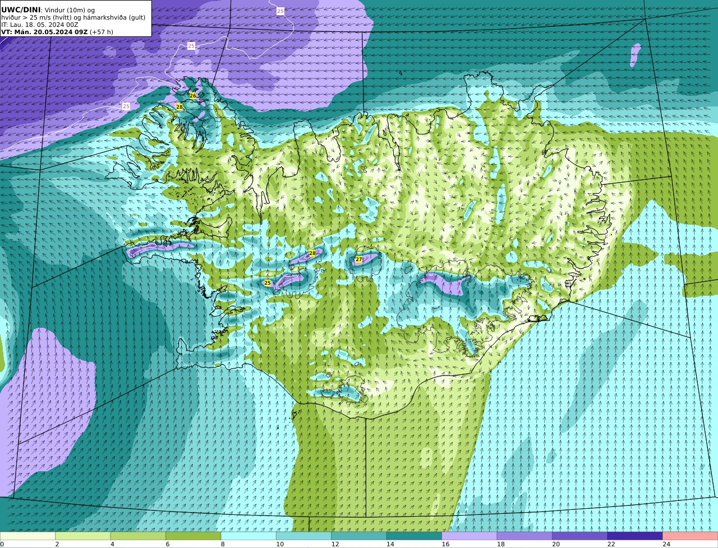Select the 20–22 m/s violet legend swatch
Viewport: 718px width, 548px height.
pyautogui.click(x=580, y=536)
